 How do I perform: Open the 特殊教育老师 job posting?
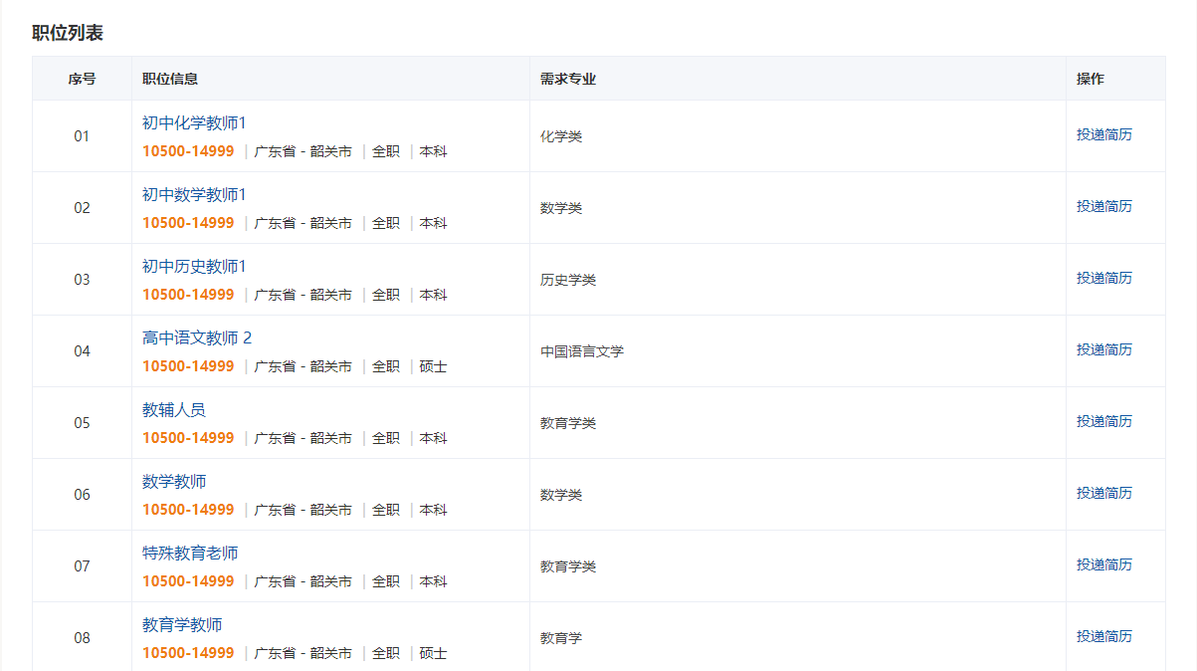(190, 554)
